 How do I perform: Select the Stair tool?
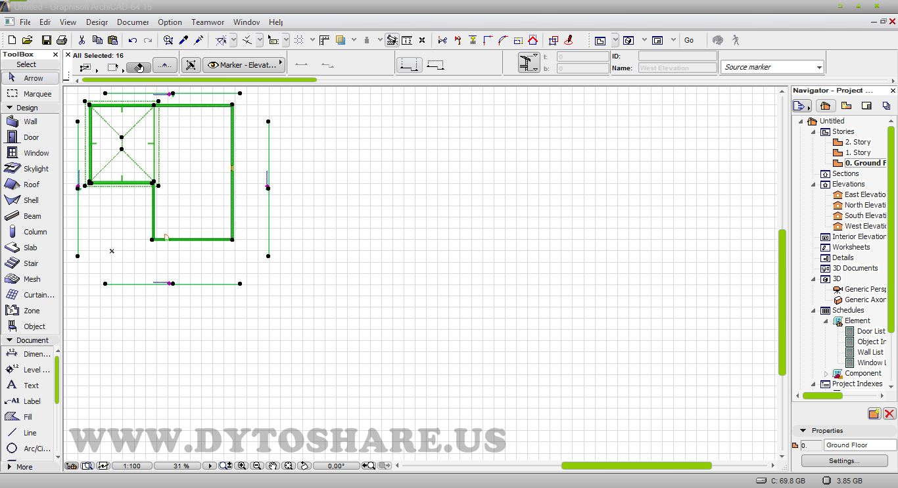30,263
